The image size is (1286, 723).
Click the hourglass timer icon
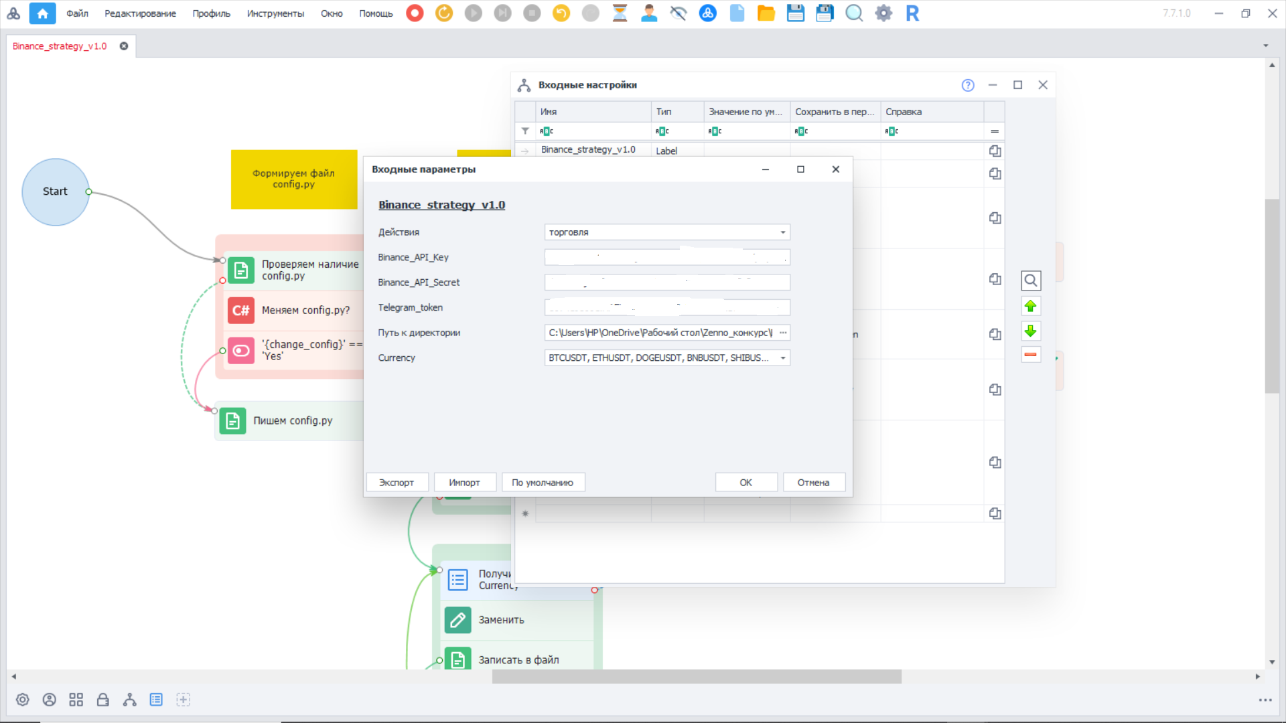[620, 13]
